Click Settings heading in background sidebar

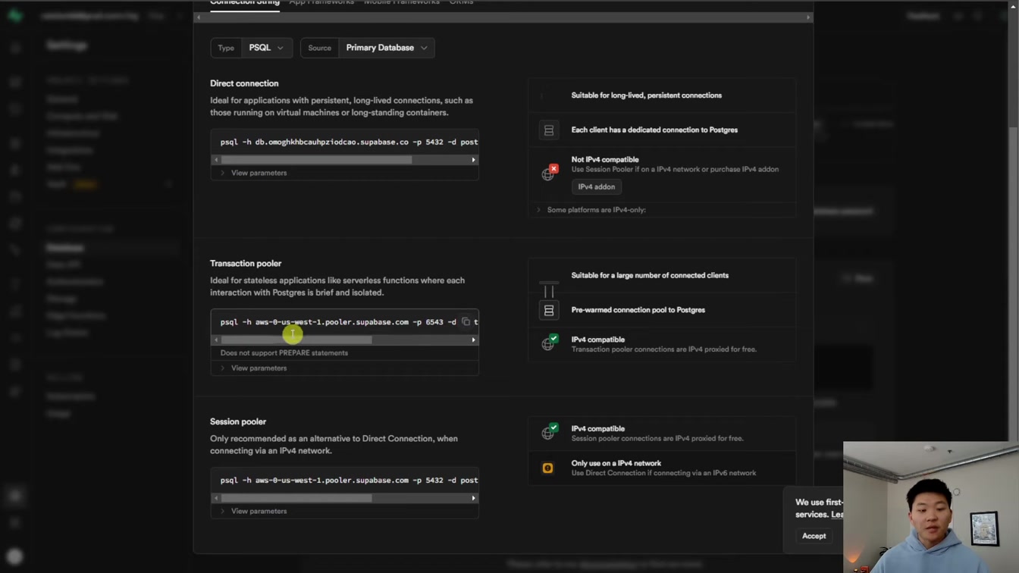coord(67,45)
